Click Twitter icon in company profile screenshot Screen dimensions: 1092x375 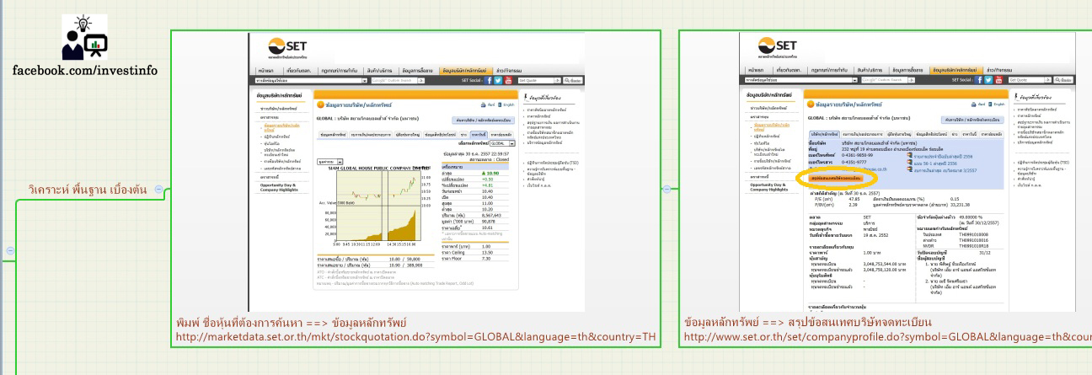click(x=988, y=80)
